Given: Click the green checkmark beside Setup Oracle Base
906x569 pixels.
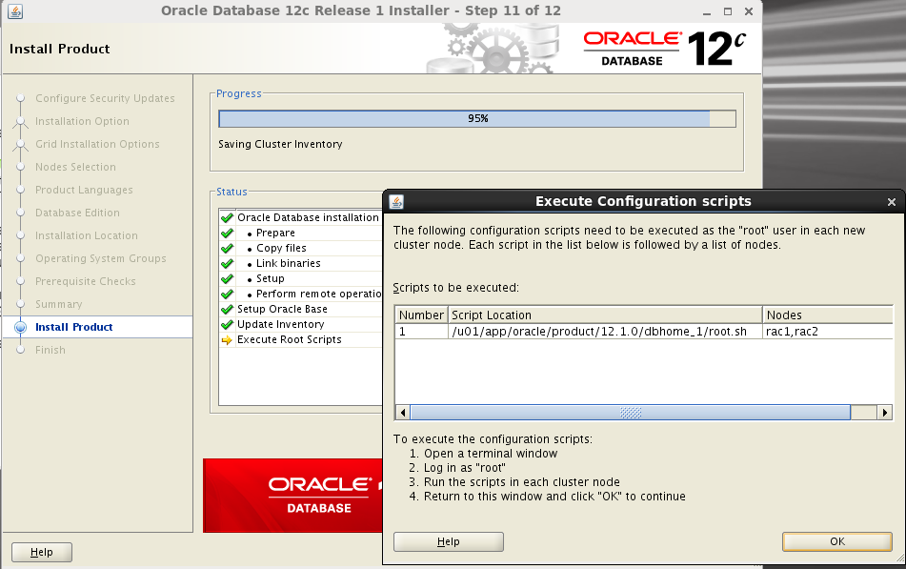Looking at the screenshot, I should 227,310.
